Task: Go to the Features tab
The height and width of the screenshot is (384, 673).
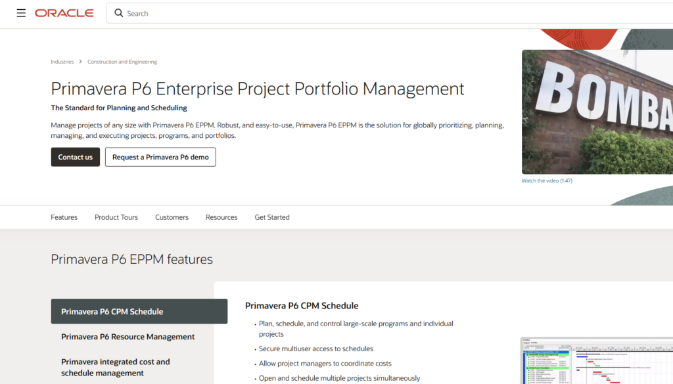Action: [64, 217]
